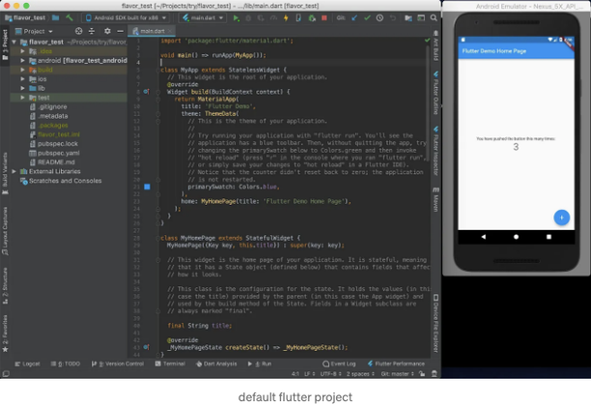Screen dimensions: 591x405
Task: Expand the .idea folder
Action: pos(22,51)
